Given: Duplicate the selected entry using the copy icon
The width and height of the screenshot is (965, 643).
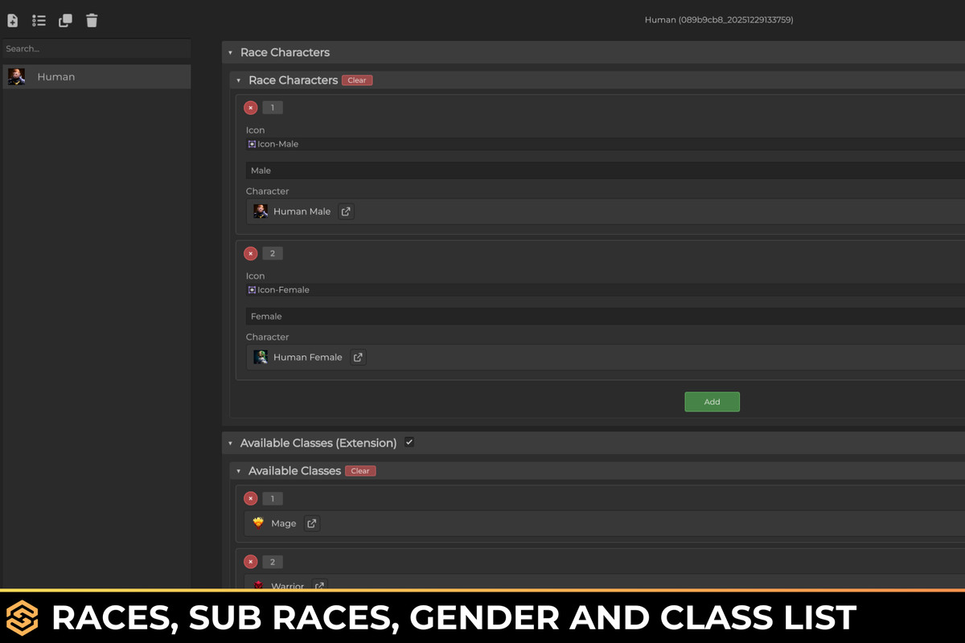Looking at the screenshot, I should (x=65, y=20).
